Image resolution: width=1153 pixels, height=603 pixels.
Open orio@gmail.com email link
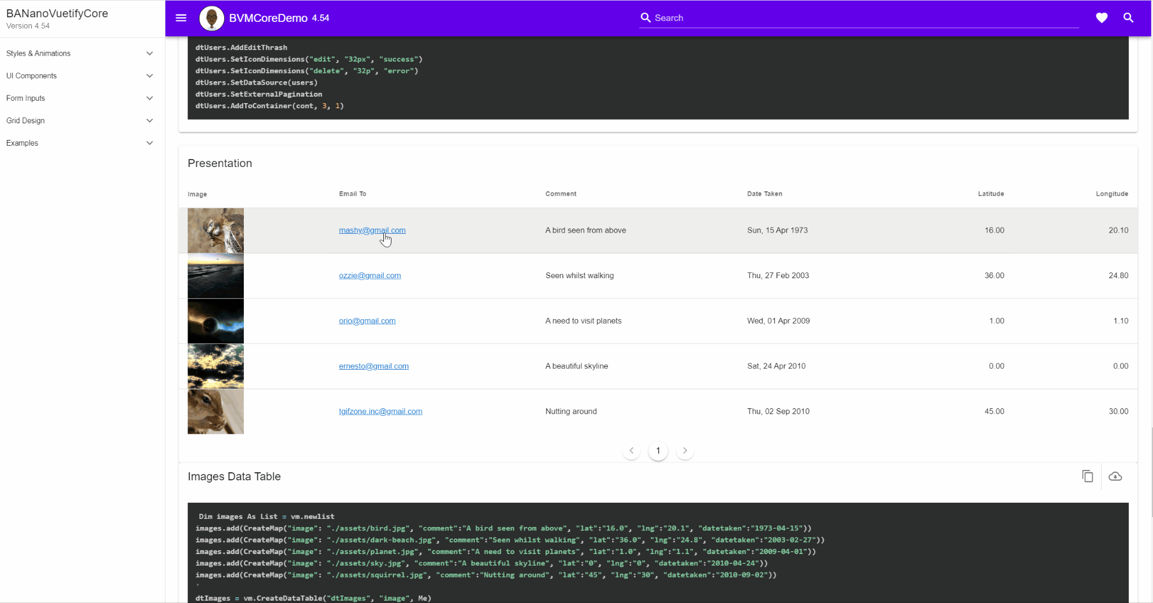click(x=367, y=321)
